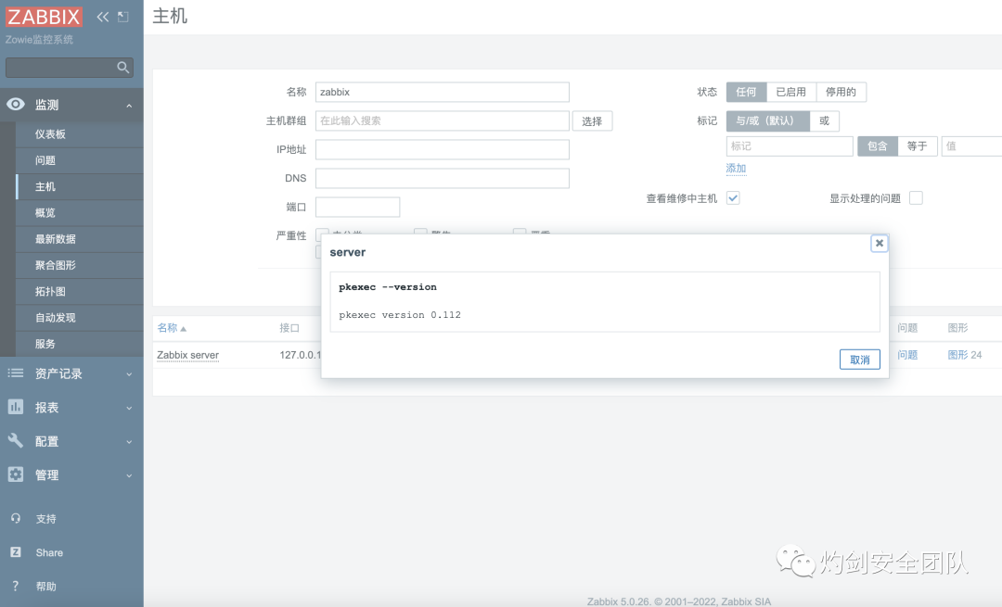
Task: Hide the sidebar using the square icon
Action: [x=123, y=17]
